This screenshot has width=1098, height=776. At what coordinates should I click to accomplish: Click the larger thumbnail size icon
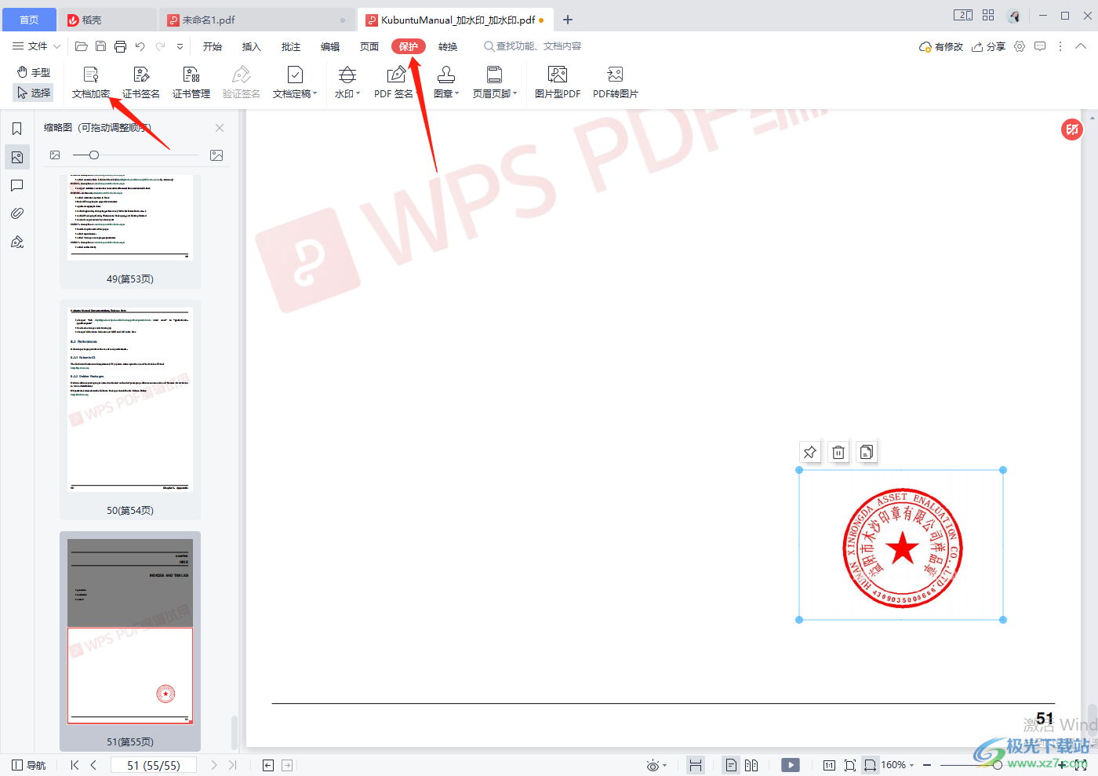[x=216, y=155]
